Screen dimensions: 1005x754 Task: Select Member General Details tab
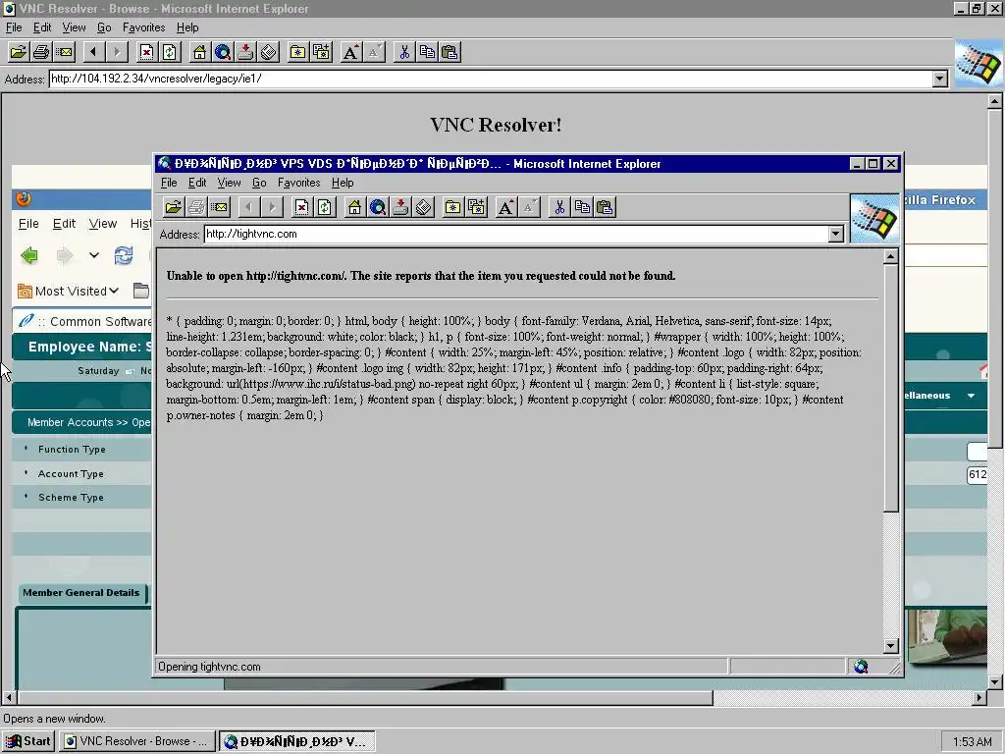pyautogui.click(x=81, y=592)
